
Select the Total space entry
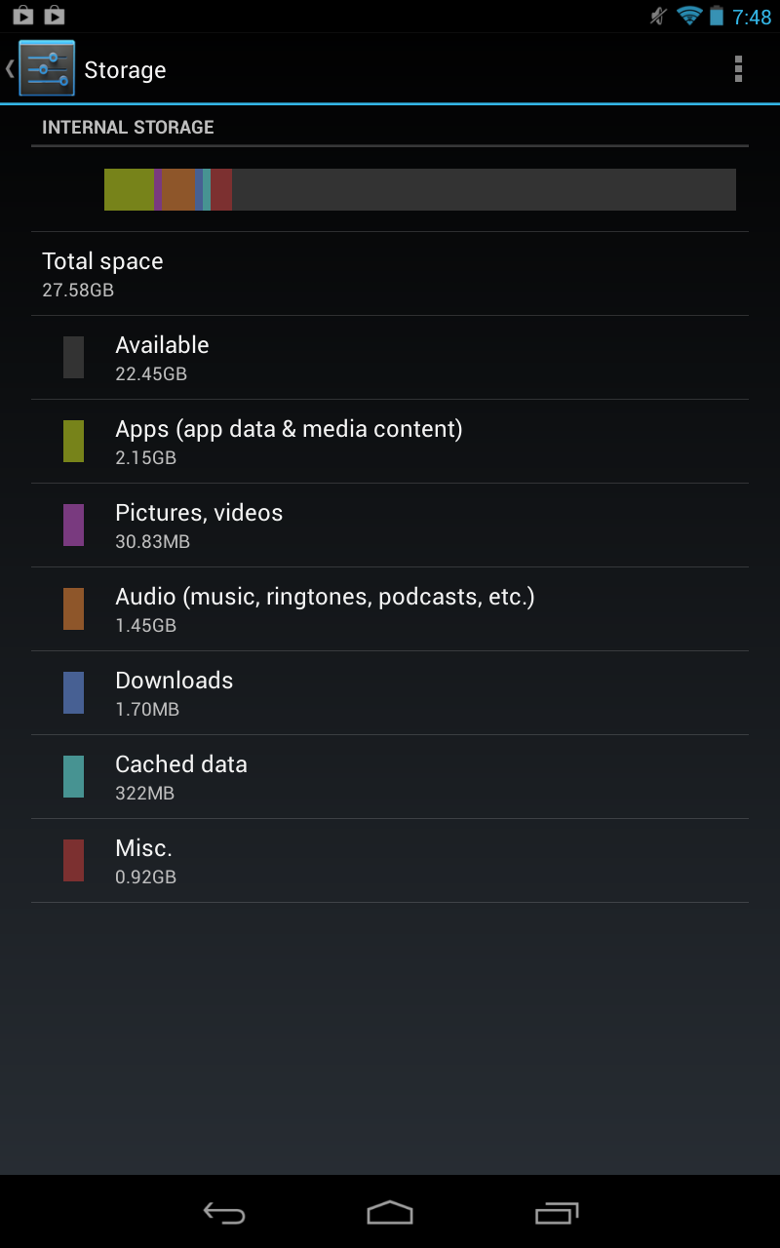coord(390,274)
